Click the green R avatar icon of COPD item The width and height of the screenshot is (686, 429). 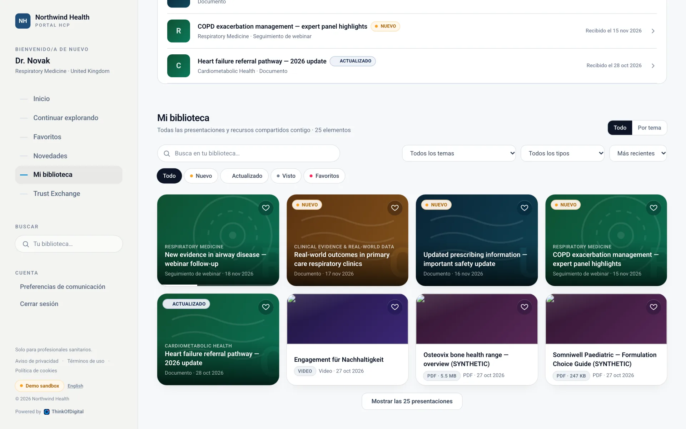point(179,31)
